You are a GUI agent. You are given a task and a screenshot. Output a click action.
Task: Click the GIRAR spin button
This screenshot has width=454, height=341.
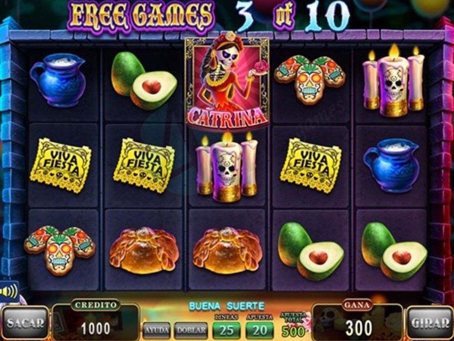pos(429,323)
